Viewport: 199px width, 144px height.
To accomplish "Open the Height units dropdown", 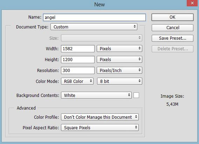I will point(119,60).
